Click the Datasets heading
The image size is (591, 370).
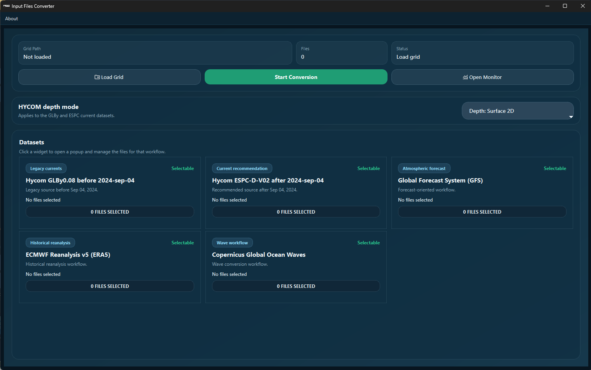pos(32,142)
